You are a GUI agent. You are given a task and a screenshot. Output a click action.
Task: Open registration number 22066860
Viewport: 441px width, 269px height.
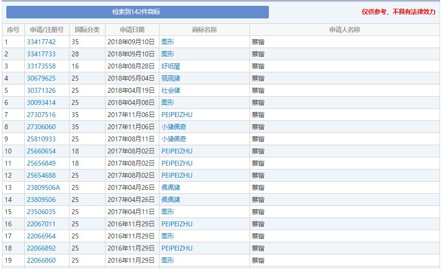(41, 260)
